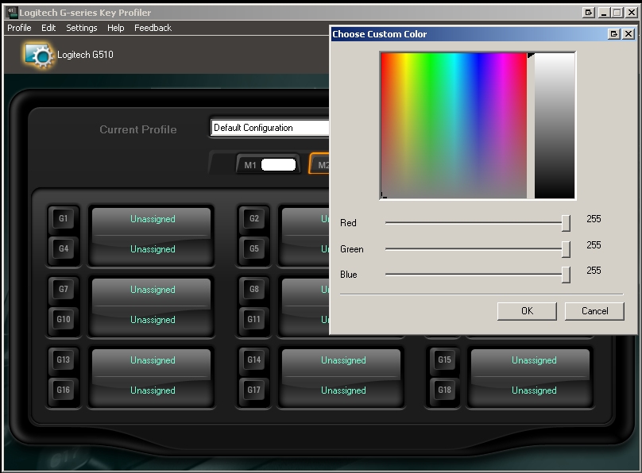Viewport: 642px width, 473px height.
Task: Click the white M1 backlight color swatch
Action: (278, 165)
